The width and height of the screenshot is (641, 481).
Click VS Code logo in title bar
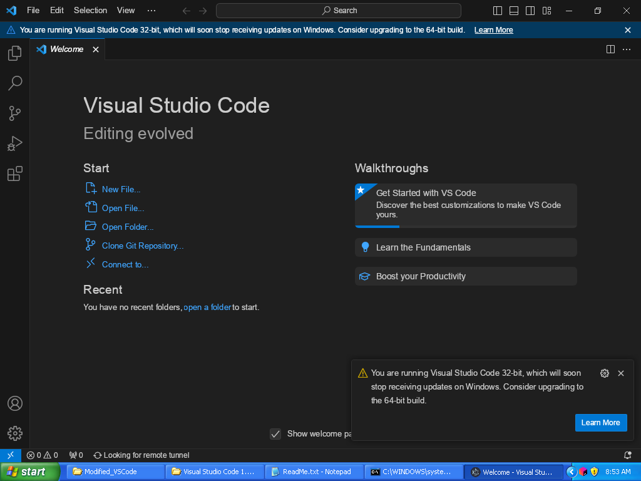(11, 11)
